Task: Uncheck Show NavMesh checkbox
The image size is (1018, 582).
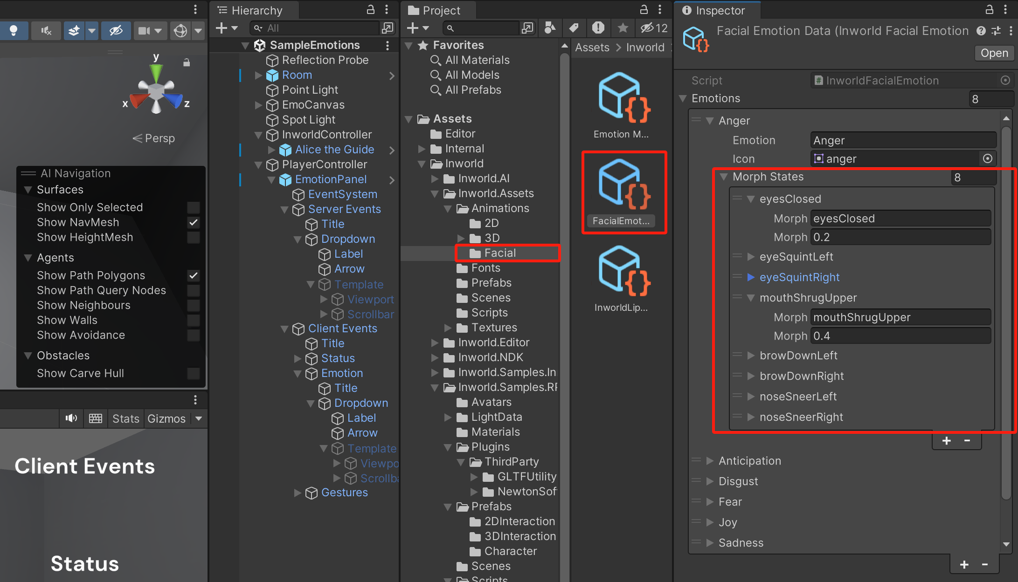Action: click(194, 222)
